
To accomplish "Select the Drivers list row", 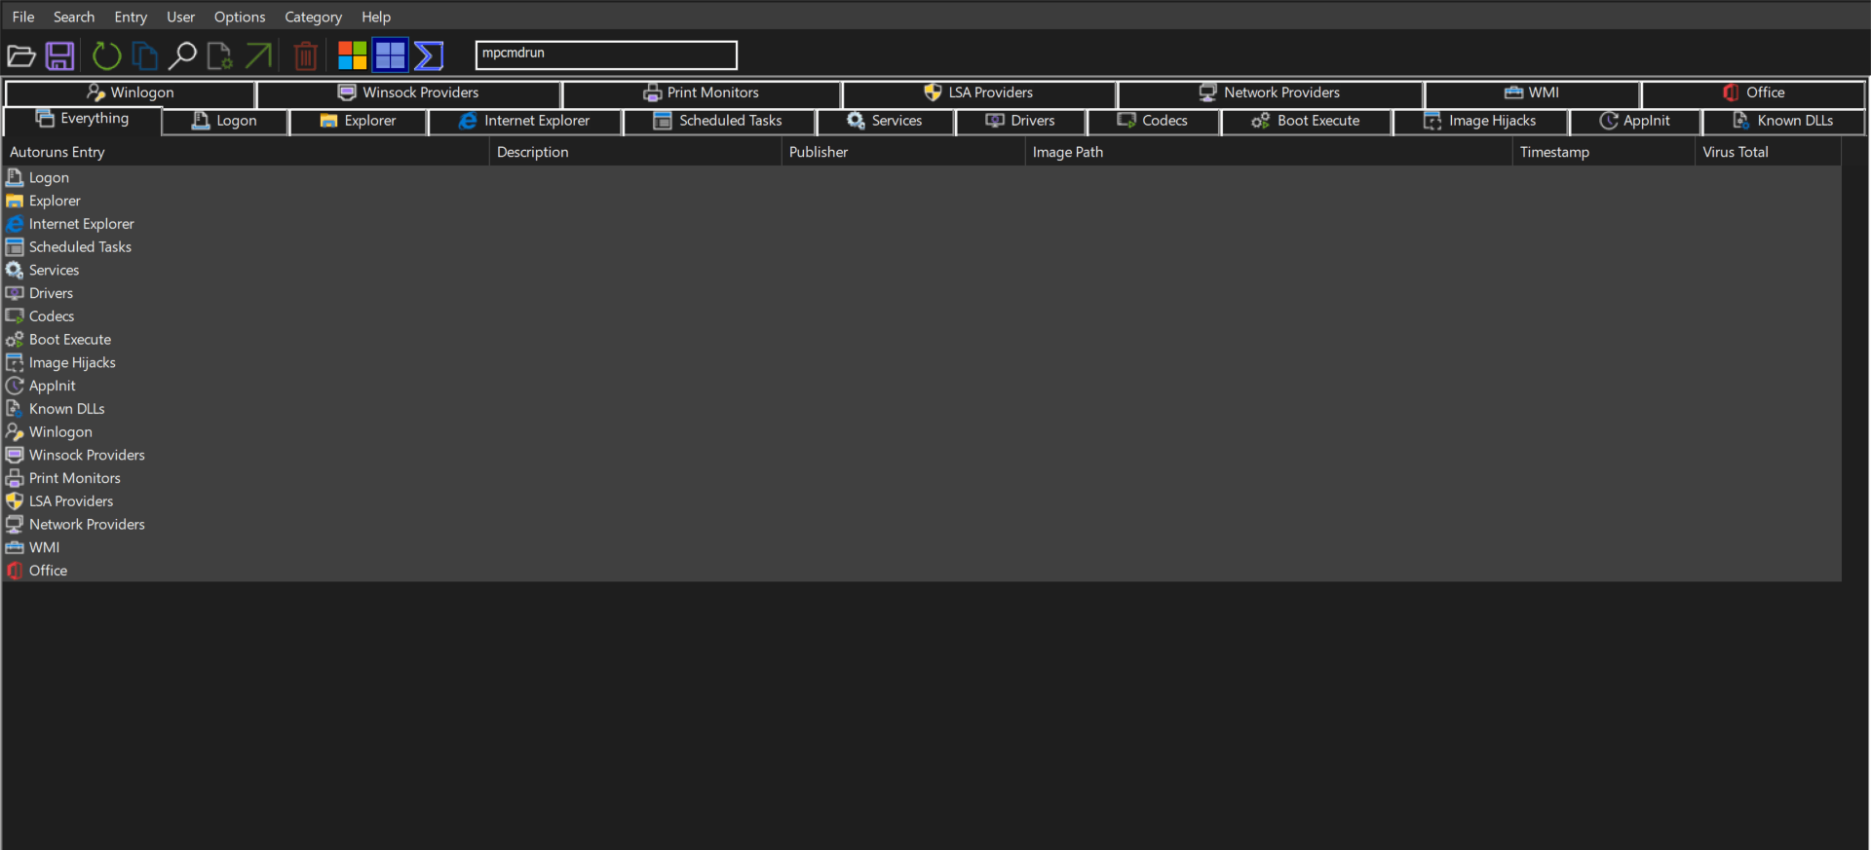I will (922, 293).
